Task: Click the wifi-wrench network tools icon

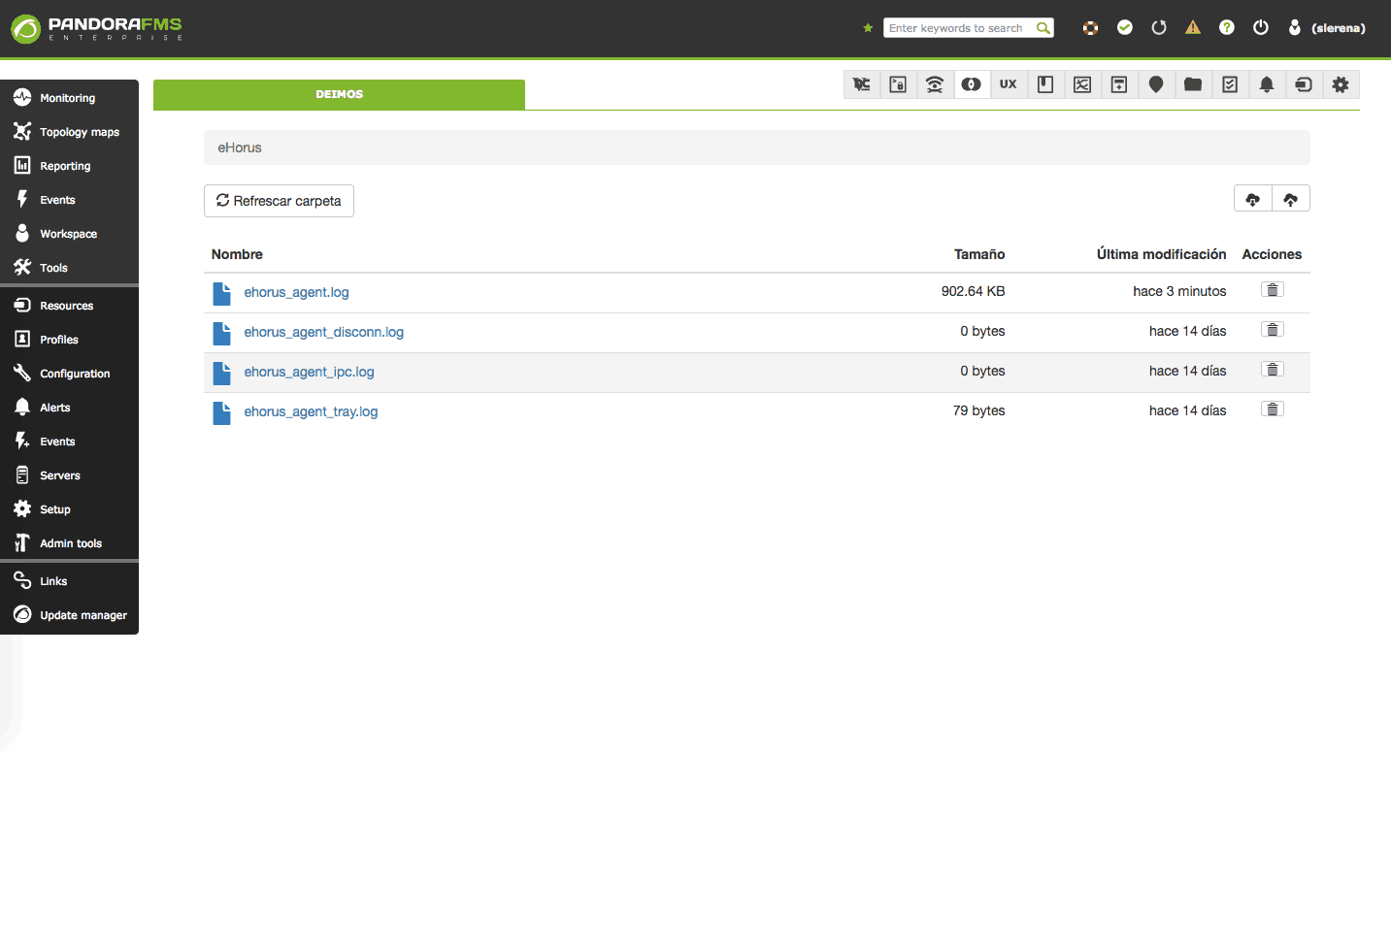Action: 935,84
